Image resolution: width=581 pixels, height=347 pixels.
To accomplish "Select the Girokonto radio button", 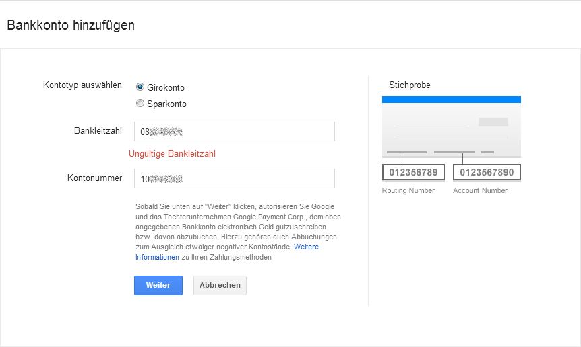I will pyautogui.click(x=140, y=87).
